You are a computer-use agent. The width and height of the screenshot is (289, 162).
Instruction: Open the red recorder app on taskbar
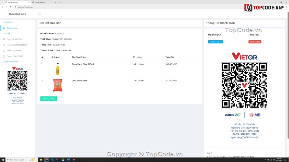pos(74,160)
